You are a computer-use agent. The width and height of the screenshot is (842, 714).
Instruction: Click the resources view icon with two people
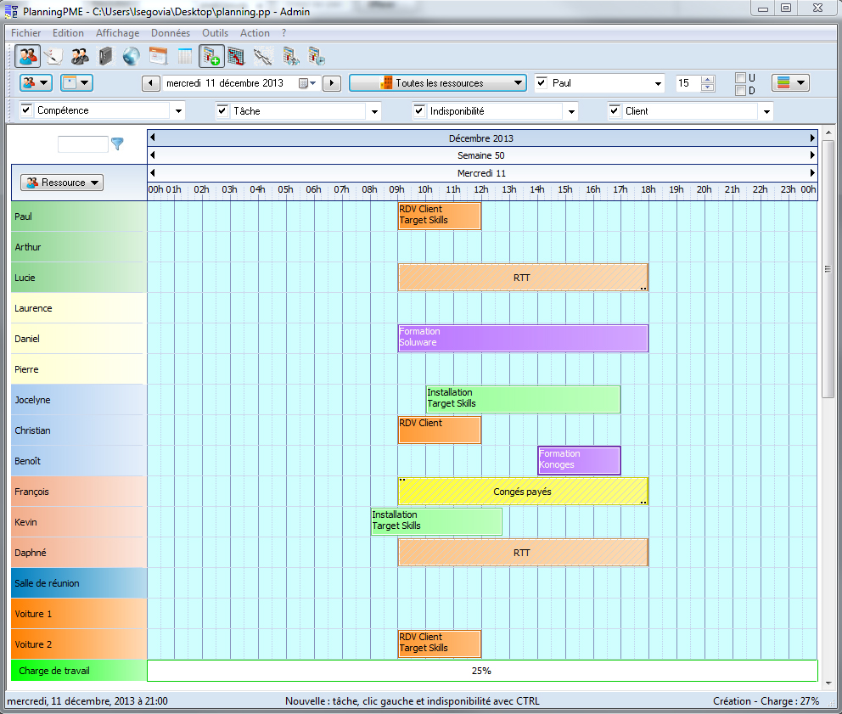pos(27,56)
